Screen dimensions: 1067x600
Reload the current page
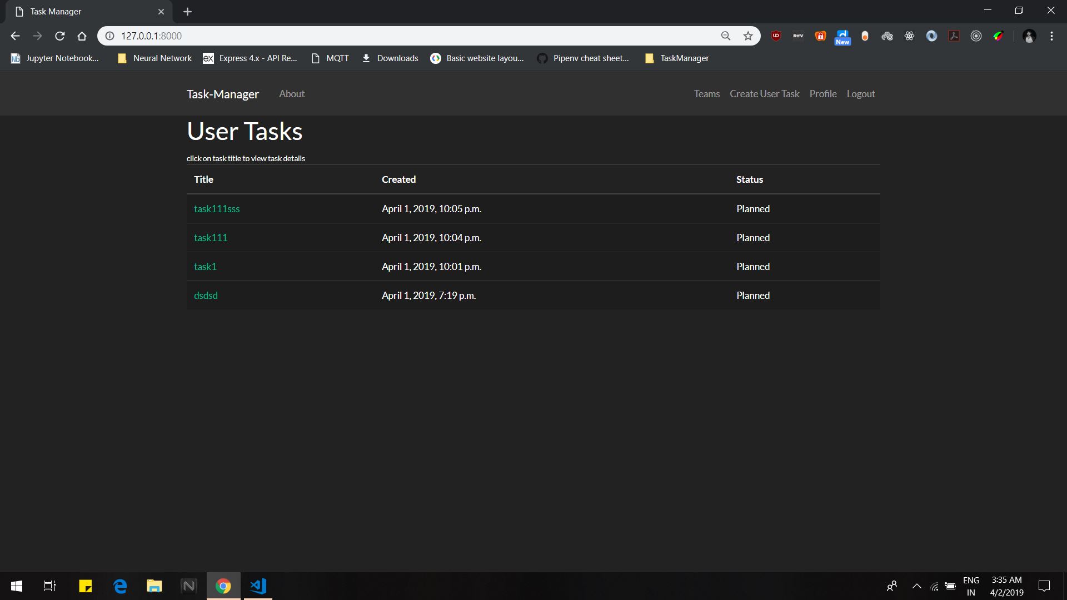(x=59, y=36)
